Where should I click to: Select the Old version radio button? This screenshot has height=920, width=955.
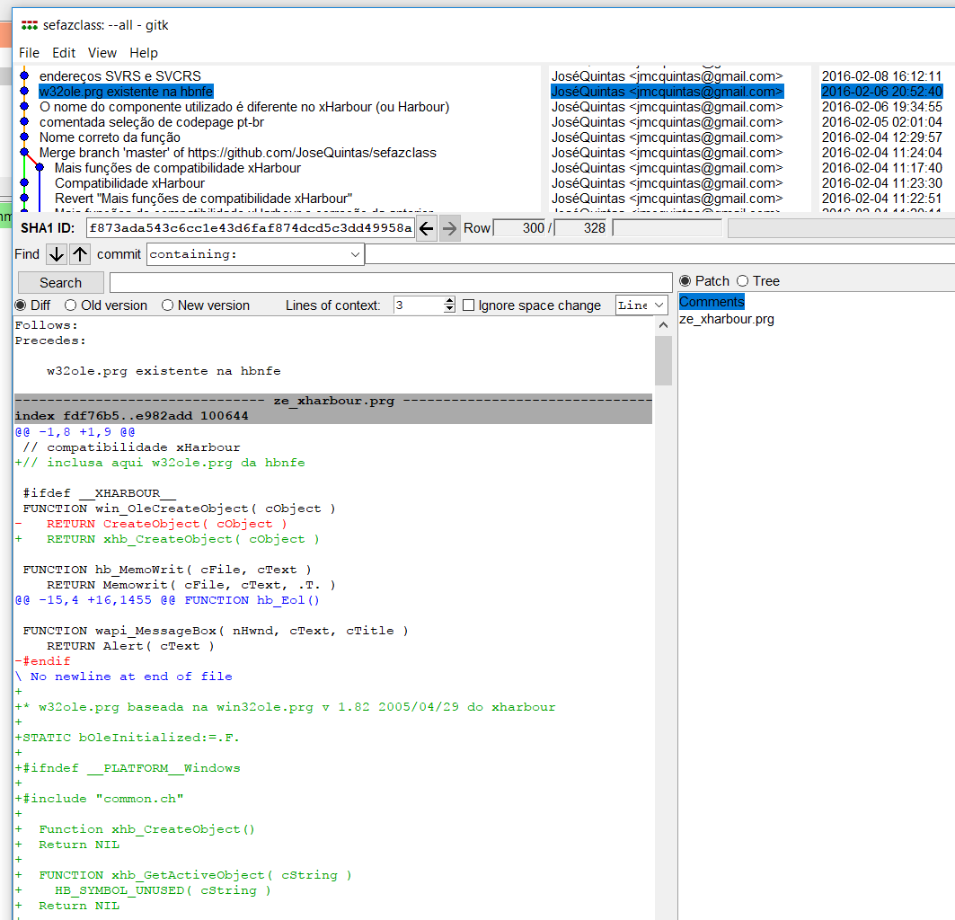72,305
